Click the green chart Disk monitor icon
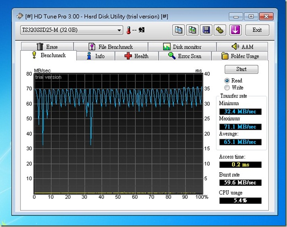The image size is (287, 227). [x=166, y=46]
